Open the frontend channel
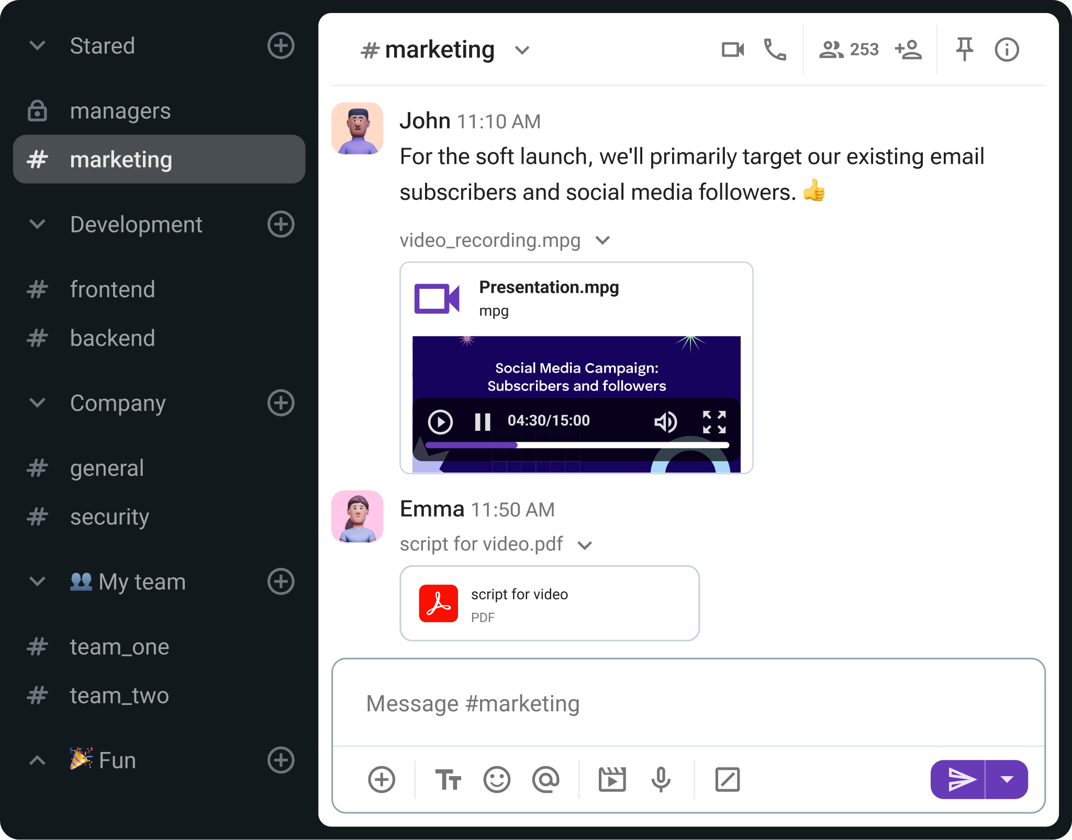The width and height of the screenshot is (1072, 840). click(159, 289)
